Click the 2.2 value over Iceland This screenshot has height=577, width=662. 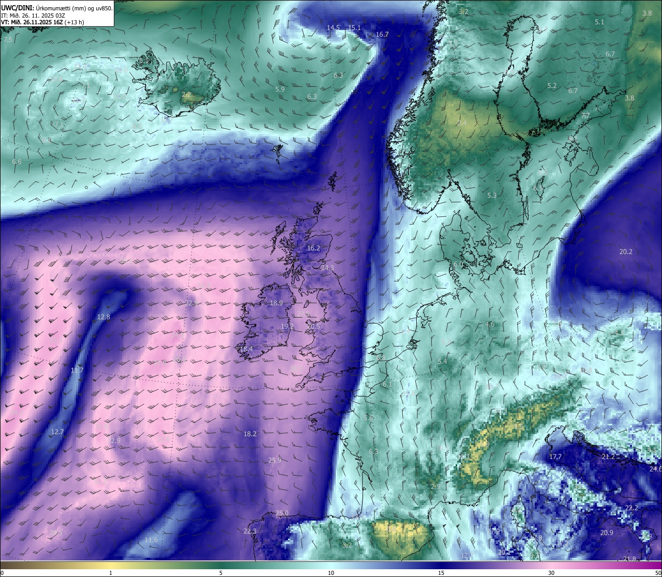point(186,94)
